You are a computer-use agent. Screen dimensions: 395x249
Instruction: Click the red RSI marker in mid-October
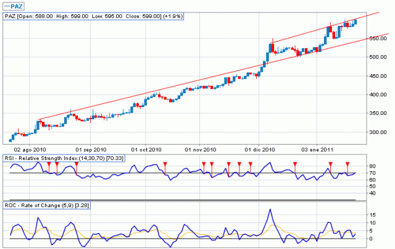tap(165, 164)
